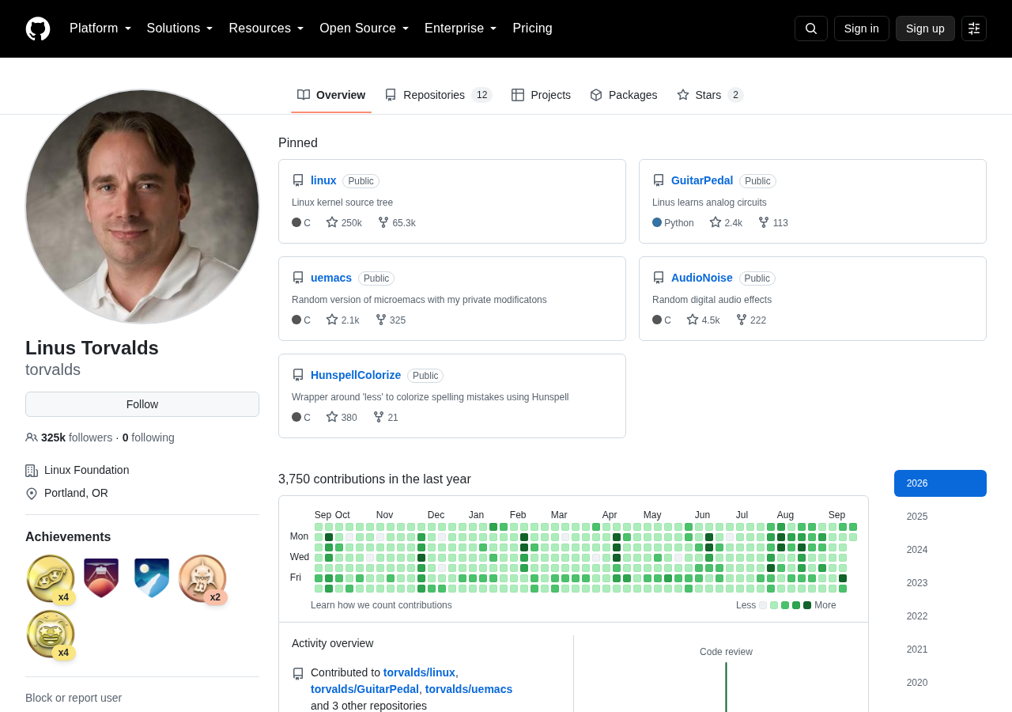1012x712 pixels.
Task: Open the GuitarPedal repository link
Action: coord(702,180)
